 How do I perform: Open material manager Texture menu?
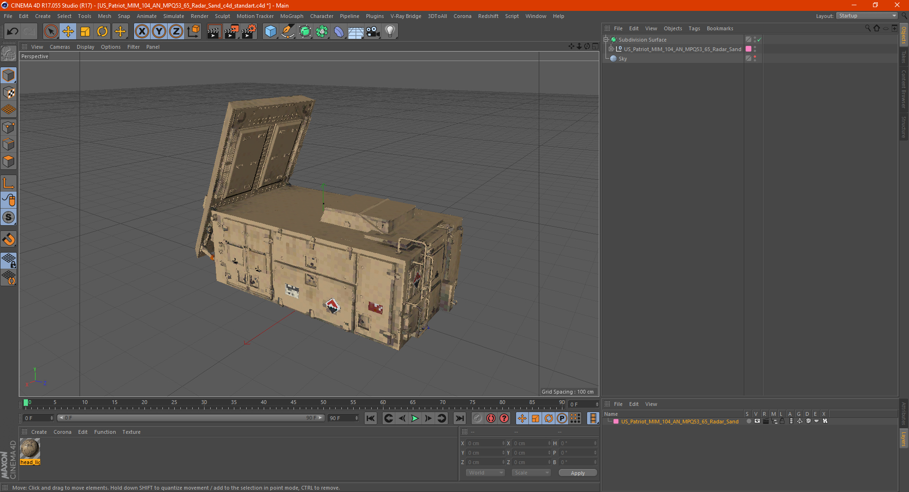click(x=131, y=432)
